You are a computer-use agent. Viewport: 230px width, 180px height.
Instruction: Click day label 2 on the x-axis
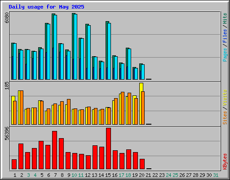[x=22, y=175]
